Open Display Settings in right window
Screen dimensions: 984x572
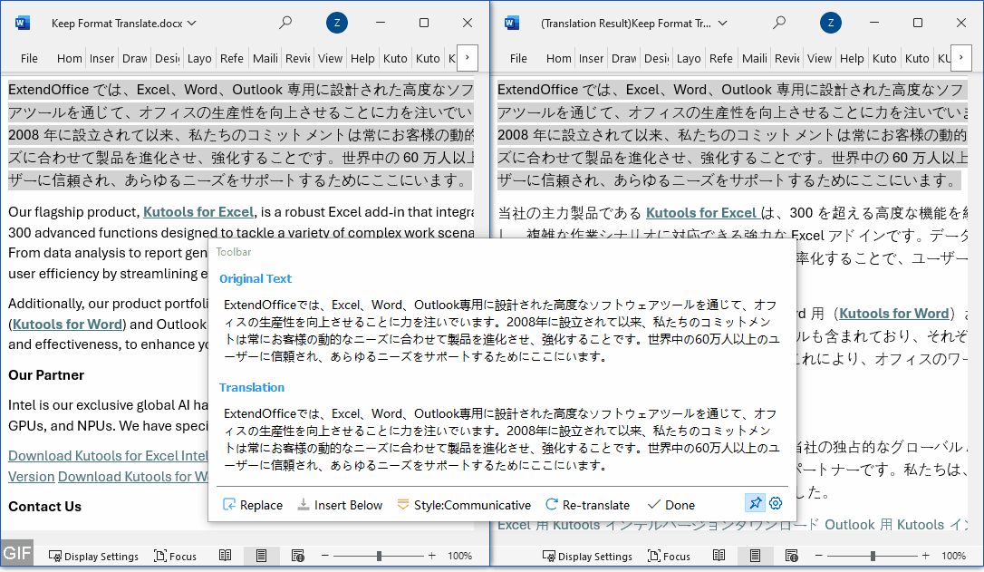click(587, 557)
